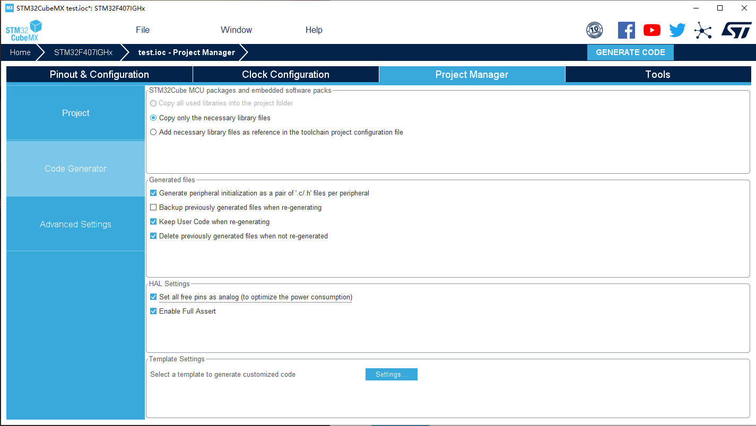The height and width of the screenshot is (426, 756).
Task: Open template Settings... button
Action: 391,375
